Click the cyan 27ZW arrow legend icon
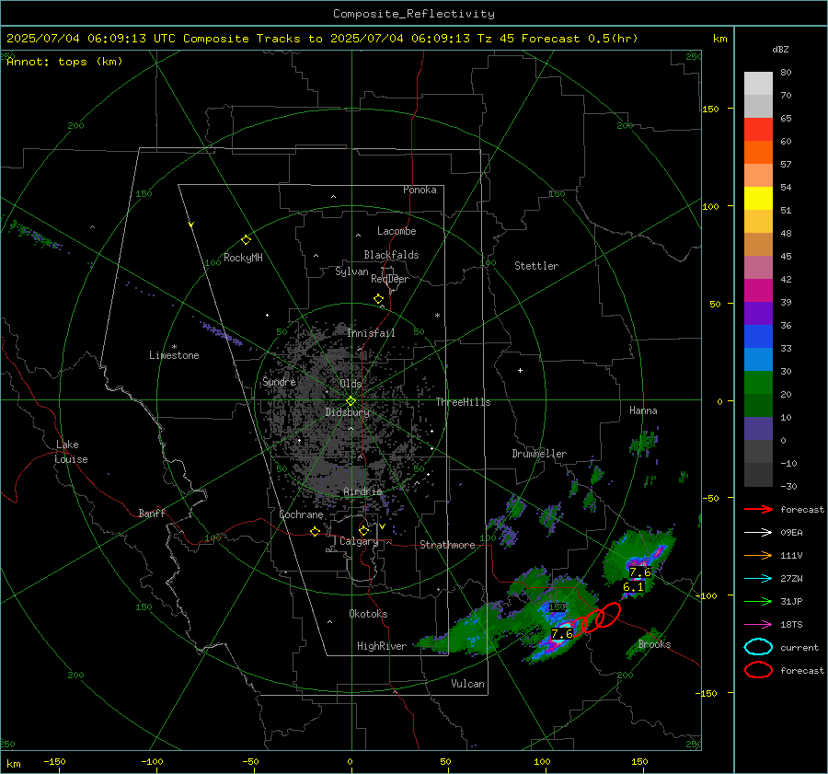The height and width of the screenshot is (774, 828). pos(758,579)
